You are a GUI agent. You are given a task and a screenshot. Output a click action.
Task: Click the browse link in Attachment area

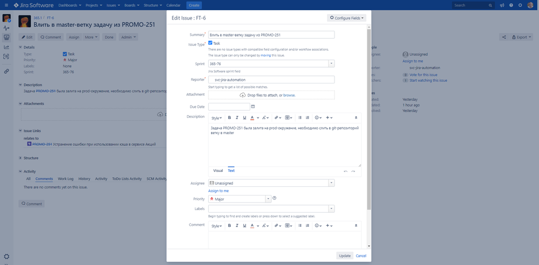pyautogui.click(x=289, y=95)
